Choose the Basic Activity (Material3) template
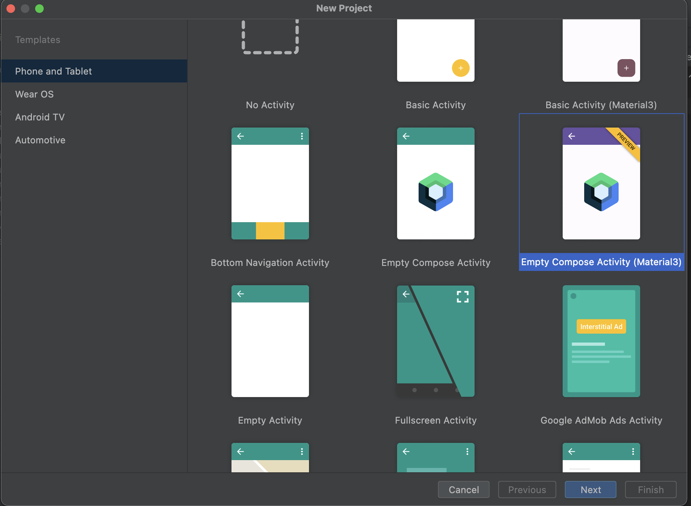 point(601,50)
